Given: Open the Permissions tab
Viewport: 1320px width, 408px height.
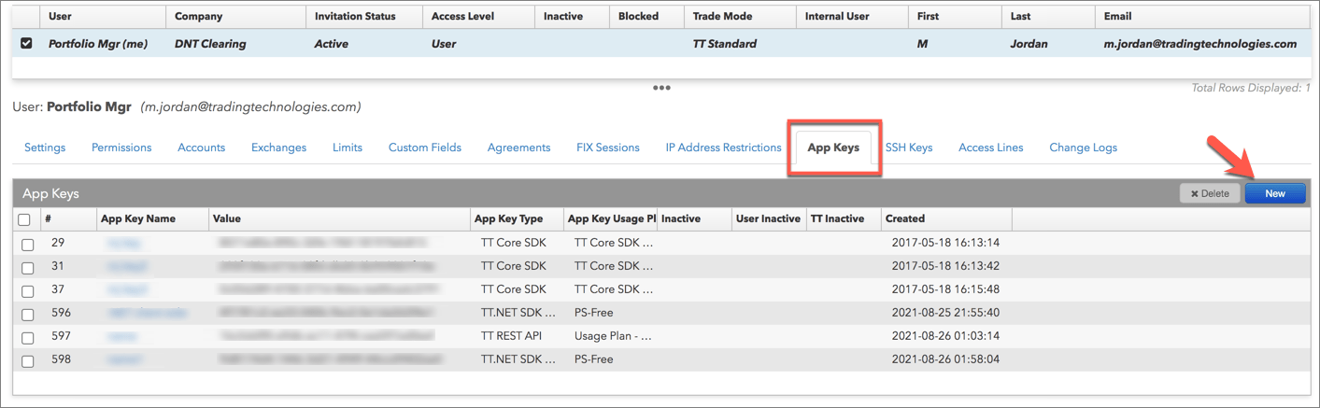Looking at the screenshot, I should click(121, 148).
